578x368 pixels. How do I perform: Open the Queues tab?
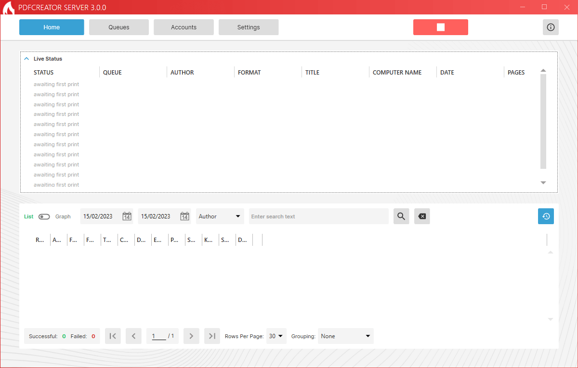click(119, 27)
